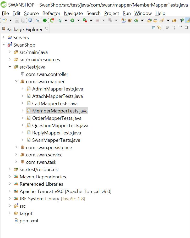Expand src/main/resources folder

10,59
